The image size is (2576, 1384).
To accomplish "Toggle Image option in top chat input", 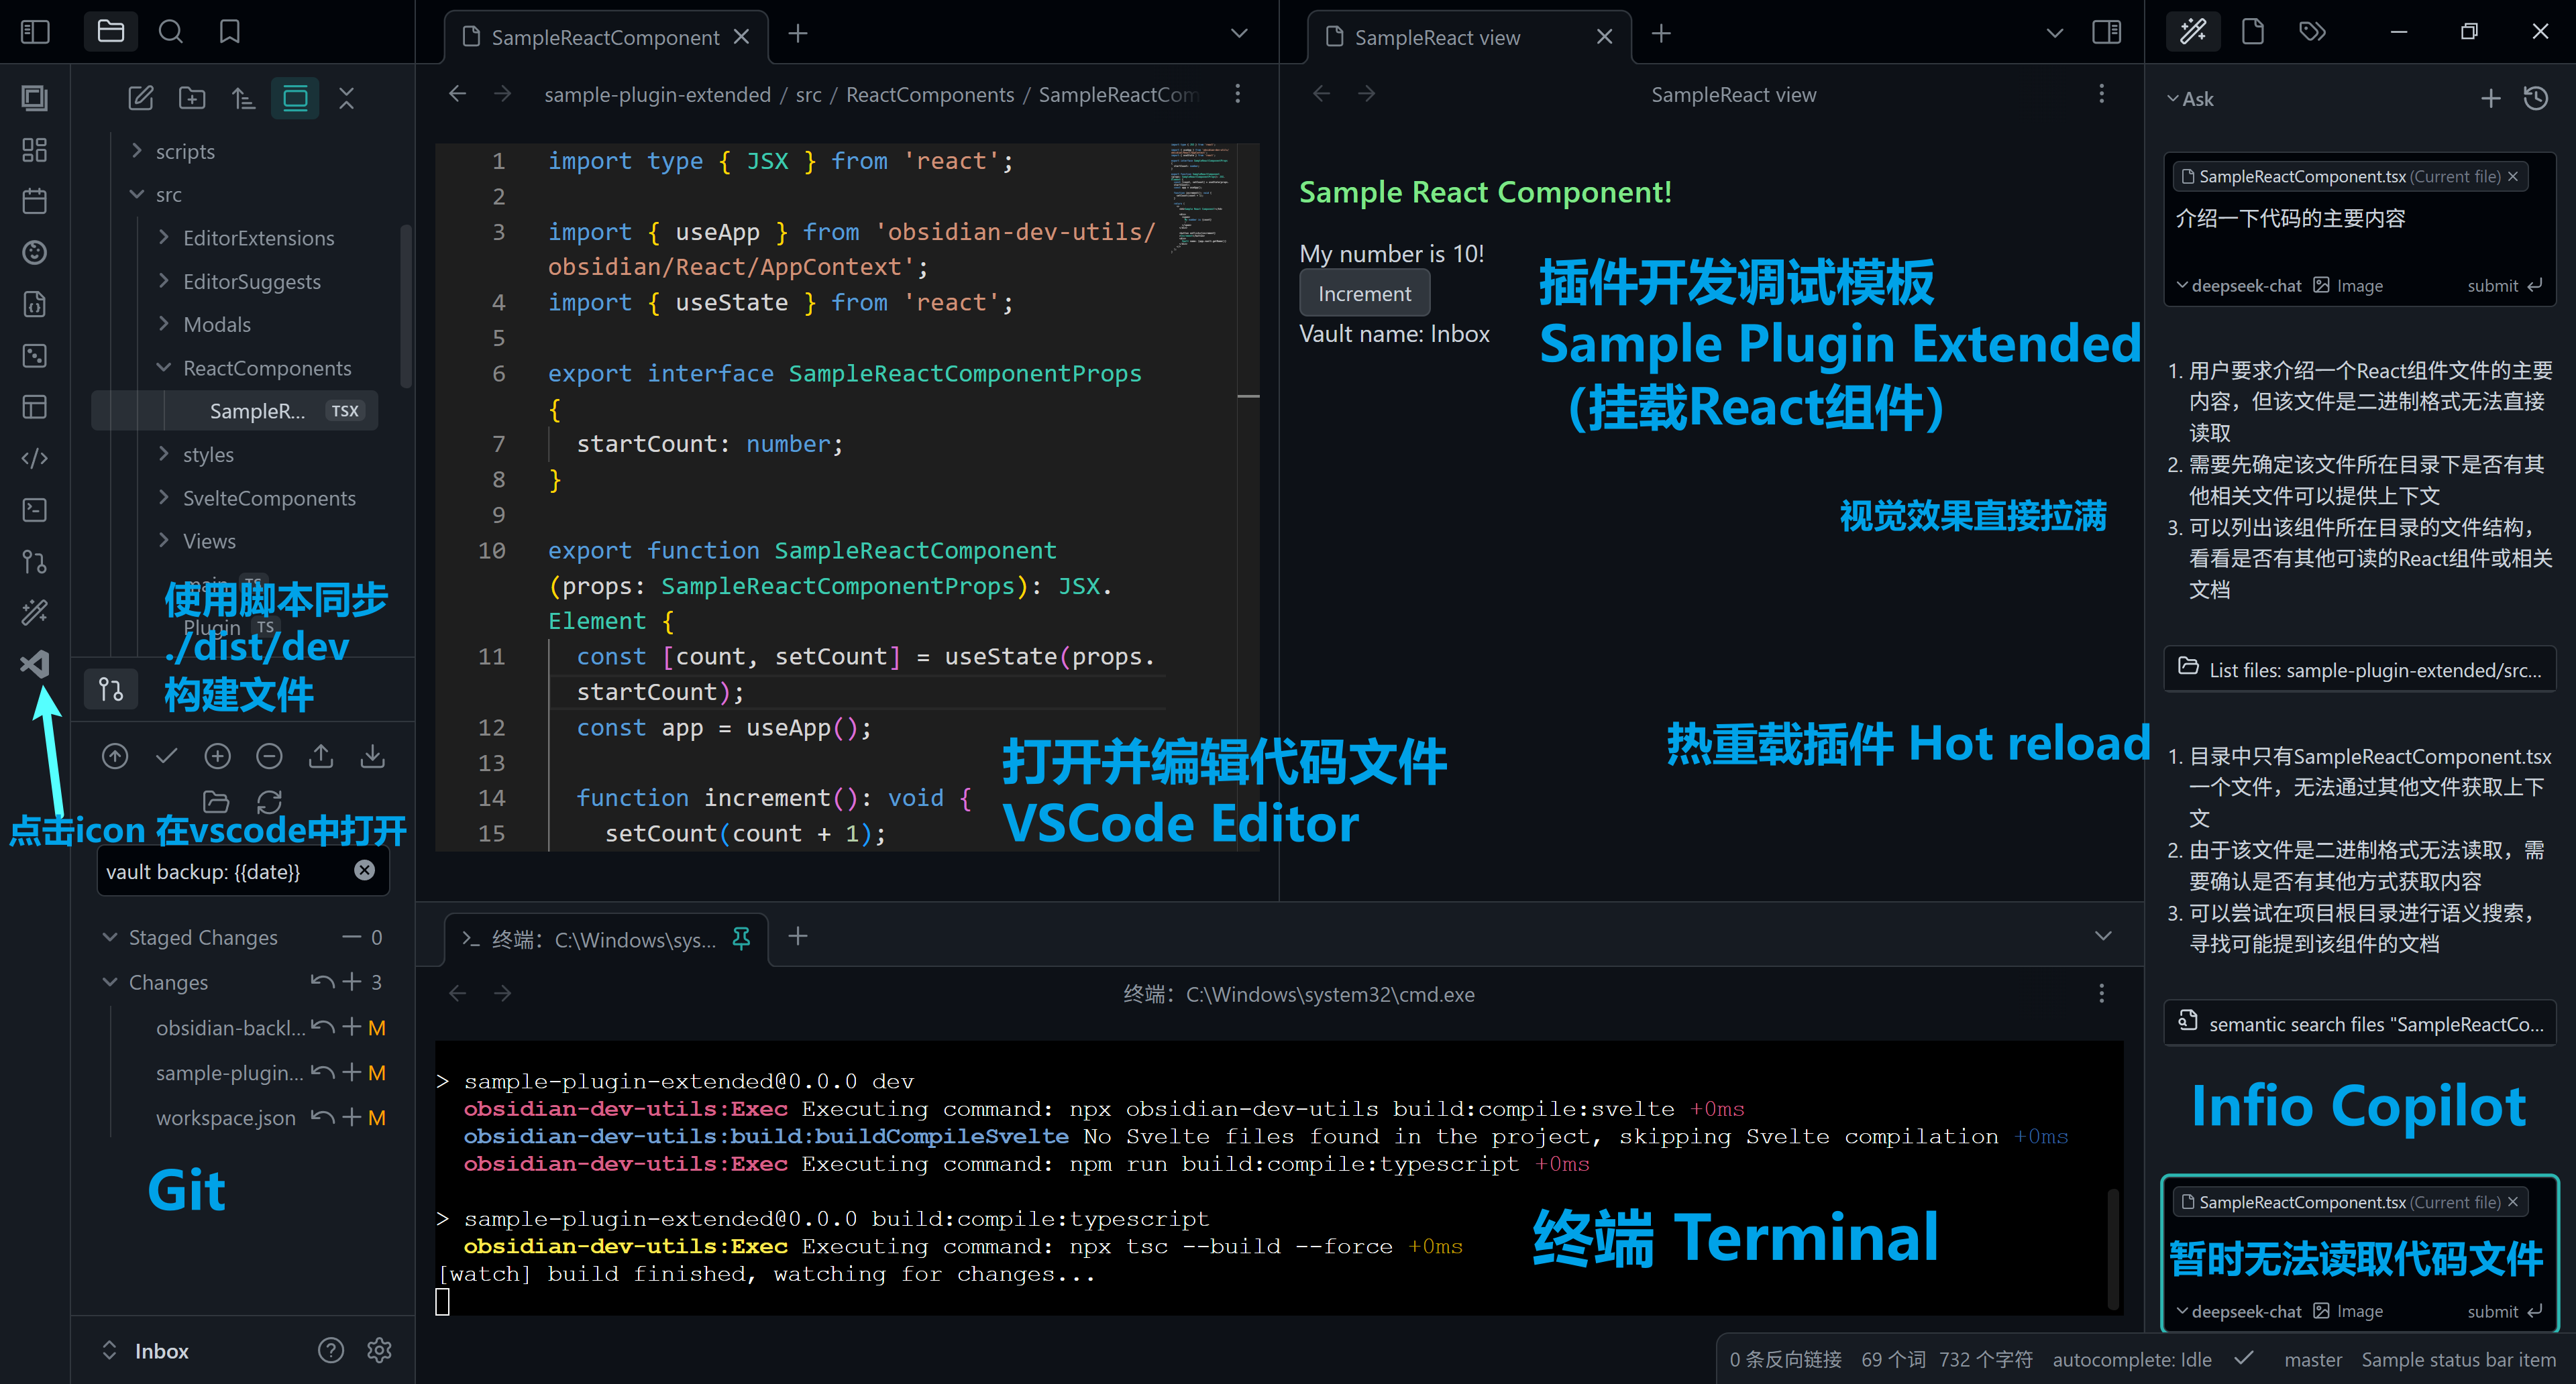I will click(2349, 286).
